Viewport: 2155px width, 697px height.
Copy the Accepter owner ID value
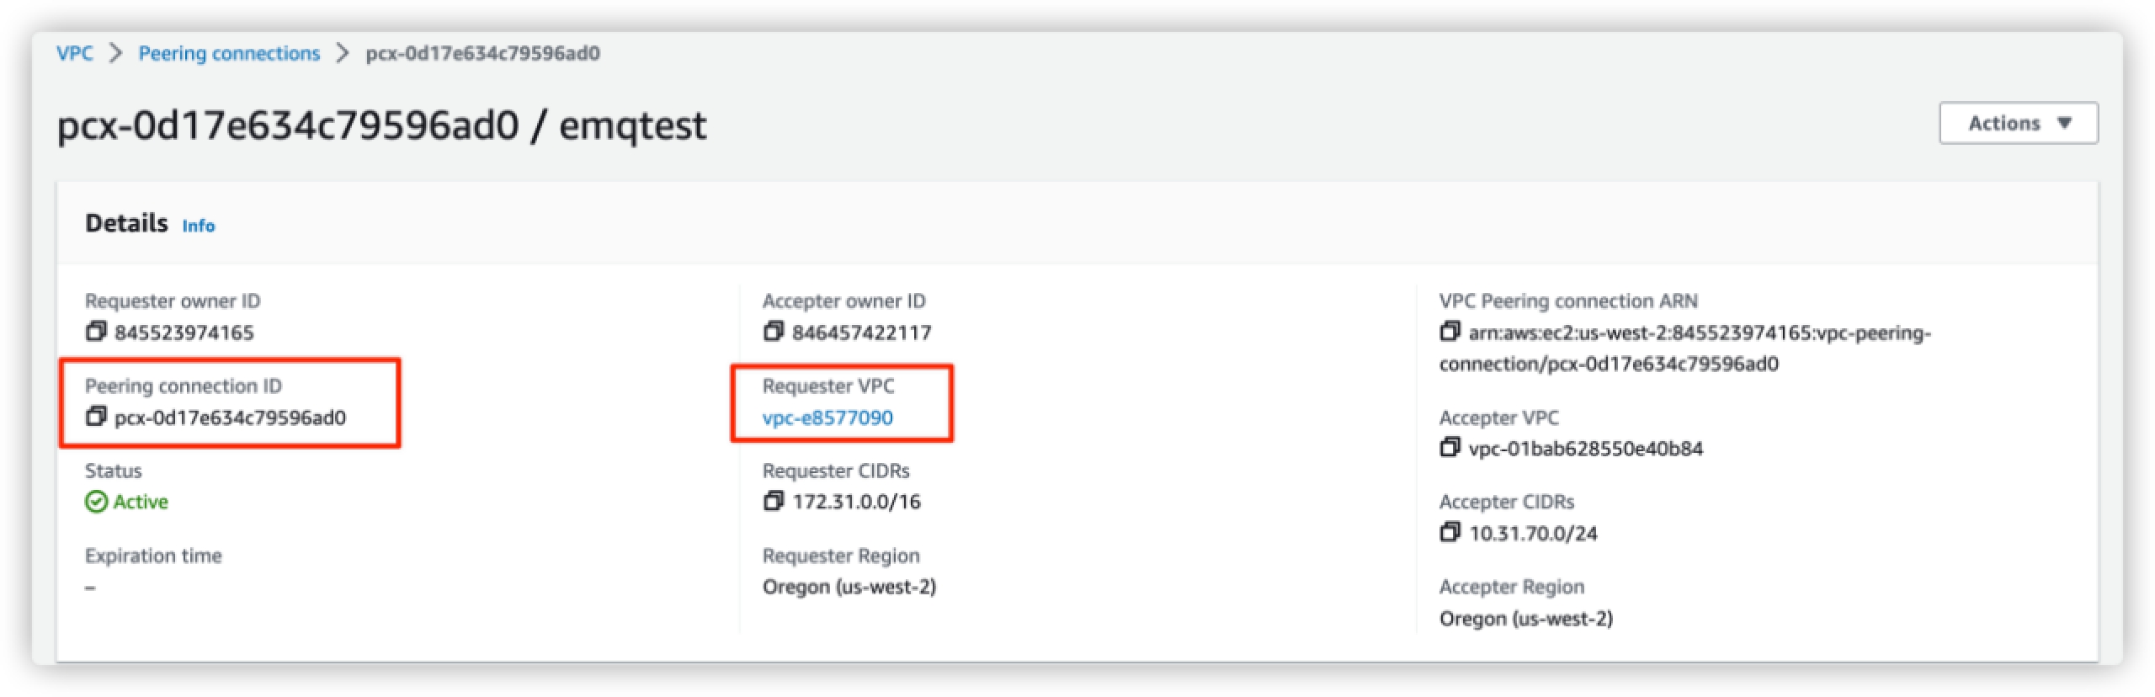(773, 332)
